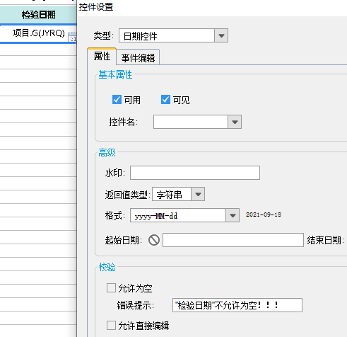Viewport: 347px width, 337px height.
Task: Switch to the 事件编辑 tab
Action: coord(138,57)
